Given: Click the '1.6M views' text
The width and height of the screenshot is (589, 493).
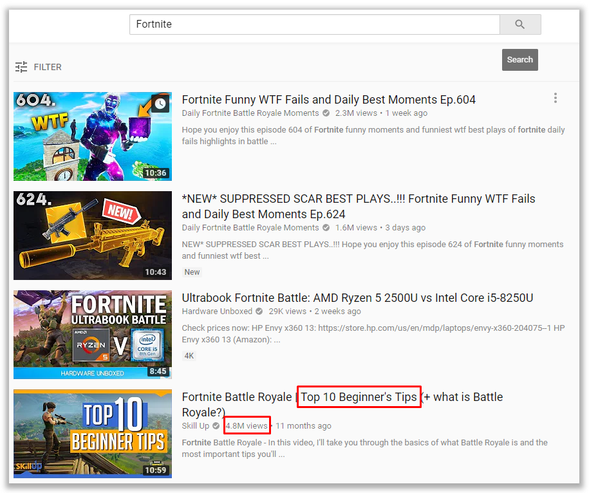Looking at the screenshot, I should [356, 228].
